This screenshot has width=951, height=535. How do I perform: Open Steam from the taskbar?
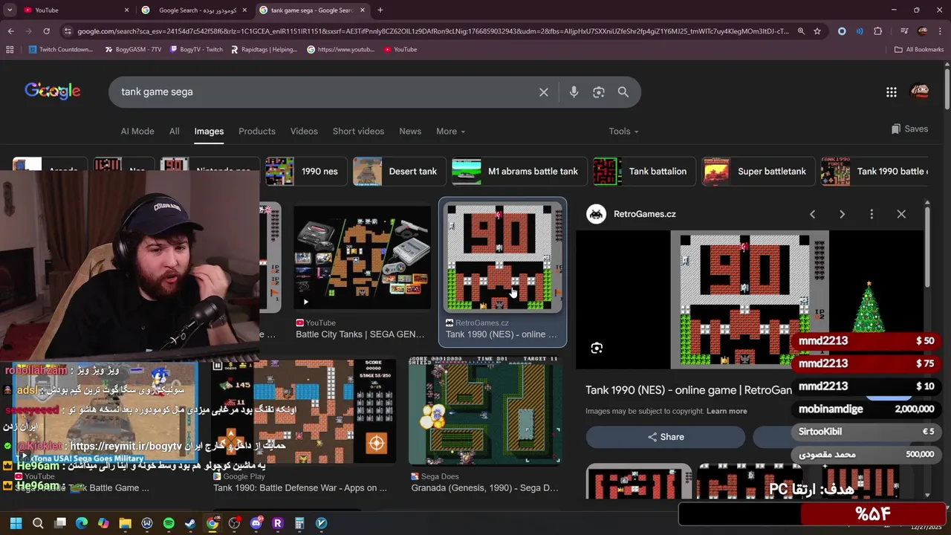coord(190,523)
